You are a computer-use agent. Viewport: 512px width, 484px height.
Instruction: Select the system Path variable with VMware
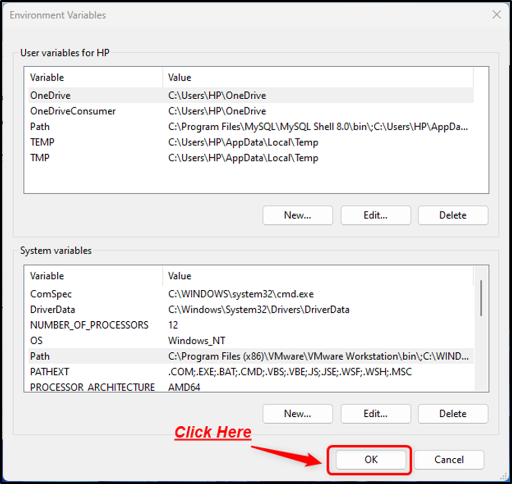point(251,356)
